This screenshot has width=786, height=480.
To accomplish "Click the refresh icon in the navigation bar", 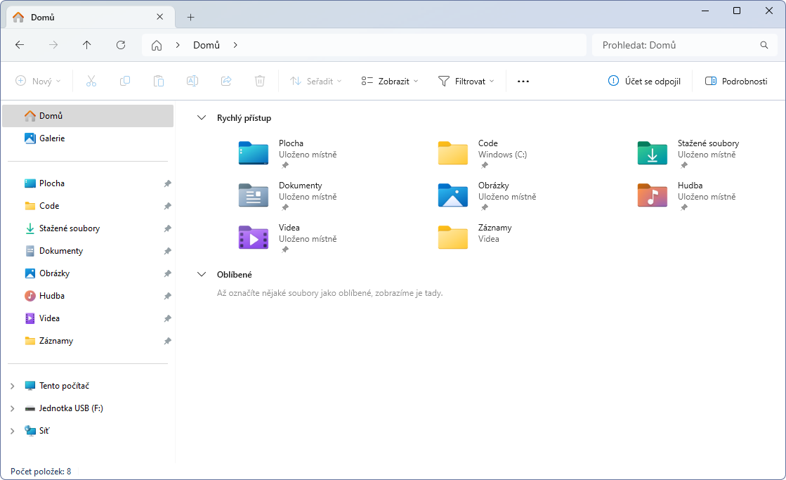I will 120,45.
